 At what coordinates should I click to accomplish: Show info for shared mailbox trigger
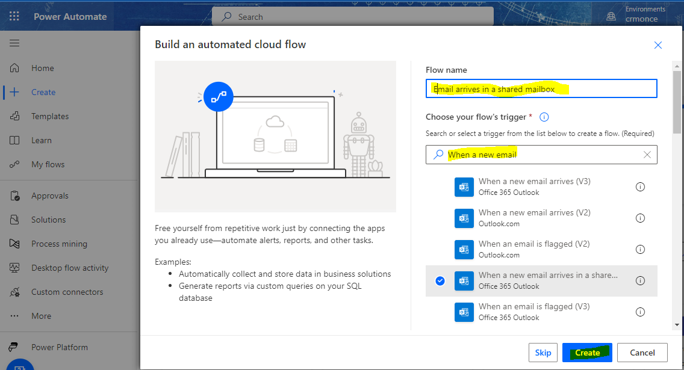click(640, 281)
